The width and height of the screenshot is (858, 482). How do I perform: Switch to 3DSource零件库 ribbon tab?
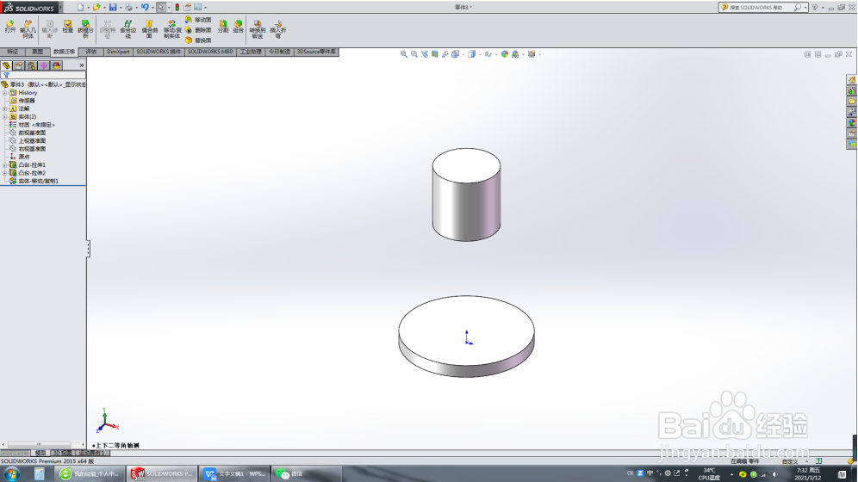(x=316, y=52)
